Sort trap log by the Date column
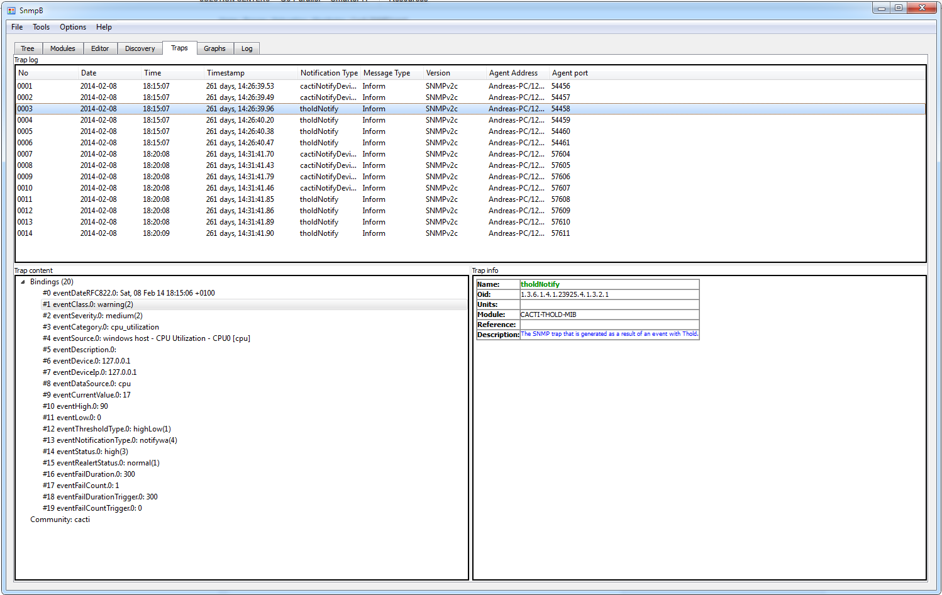 pyautogui.click(x=89, y=72)
